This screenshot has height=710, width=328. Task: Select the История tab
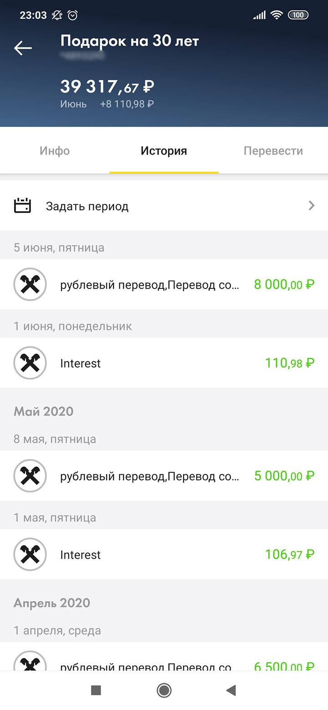pyautogui.click(x=164, y=151)
